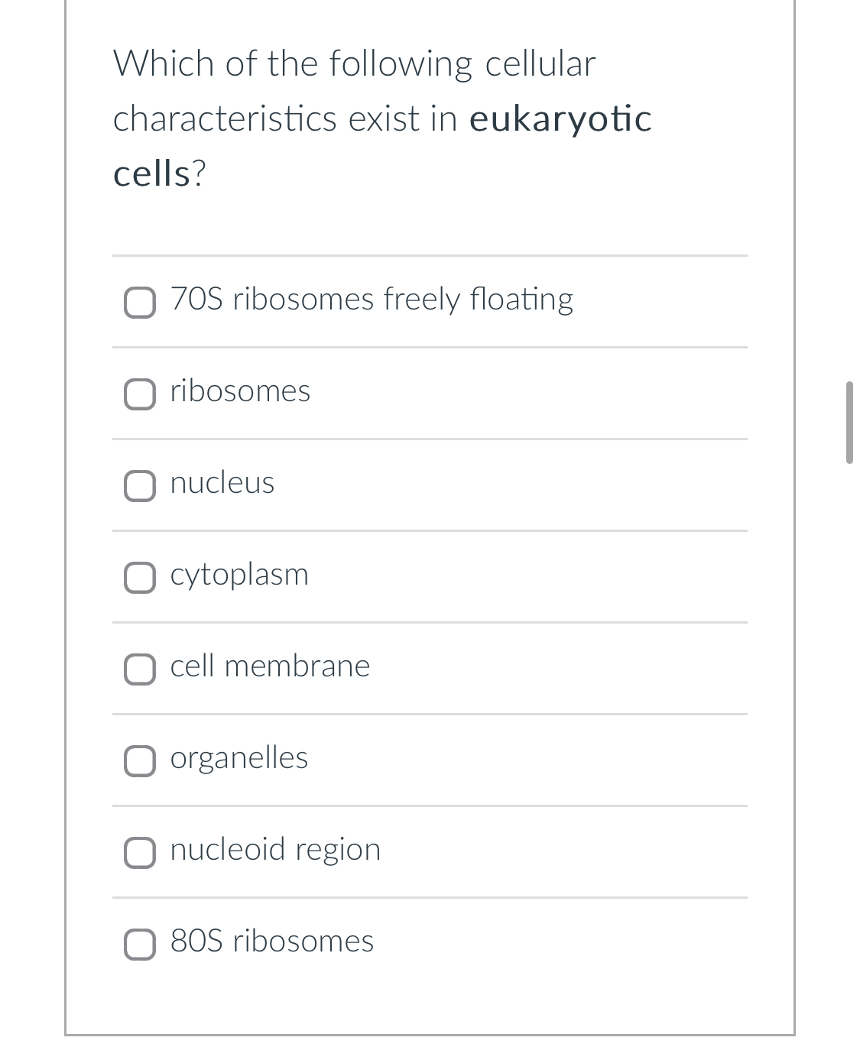Screen dimensions: 860x1047
Task: Check the "70S ribosomes freely floating" option
Action: (x=139, y=301)
